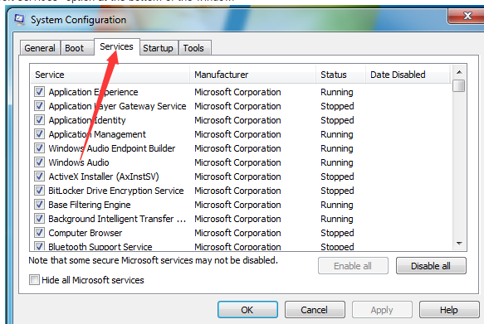The height and width of the screenshot is (324, 484).
Task: Click Stopped status of Application Identity
Action: pyautogui.click(x=337, y=120)
